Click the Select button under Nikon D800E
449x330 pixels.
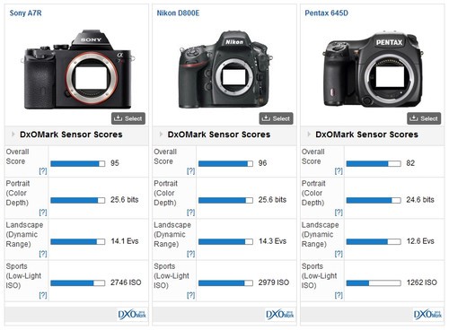click(x=276, y=118)
